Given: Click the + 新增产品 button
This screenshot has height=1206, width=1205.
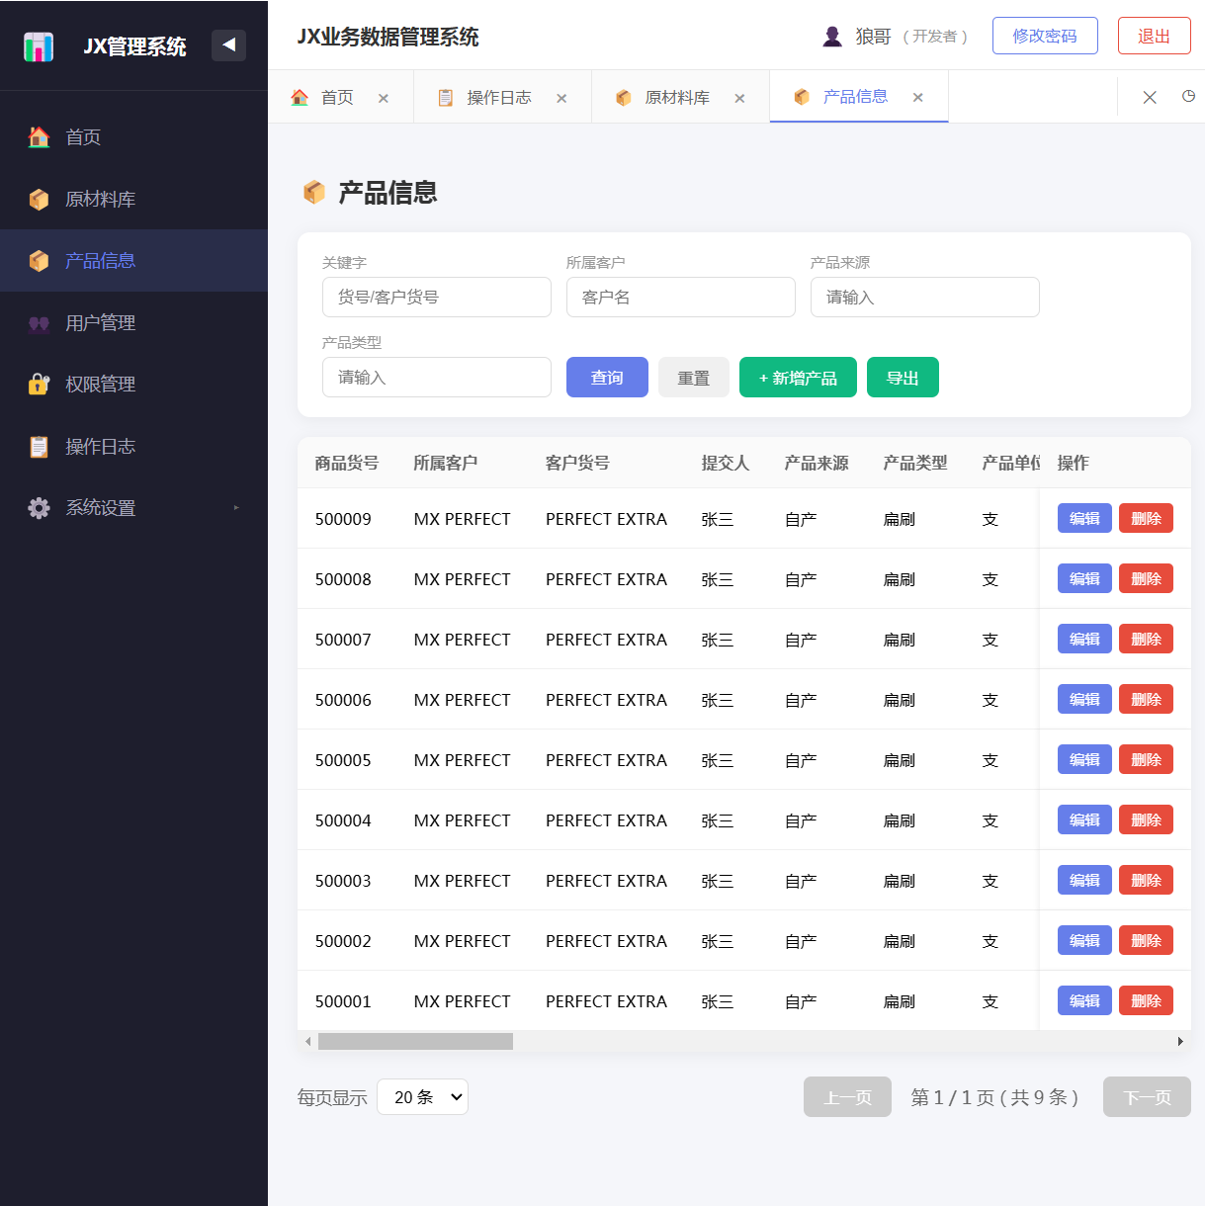Looking at the screenshot, I should [798, 377].
